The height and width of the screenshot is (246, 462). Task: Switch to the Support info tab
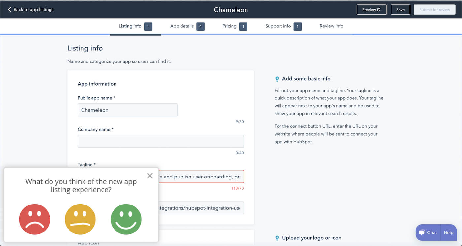point(279,26)
